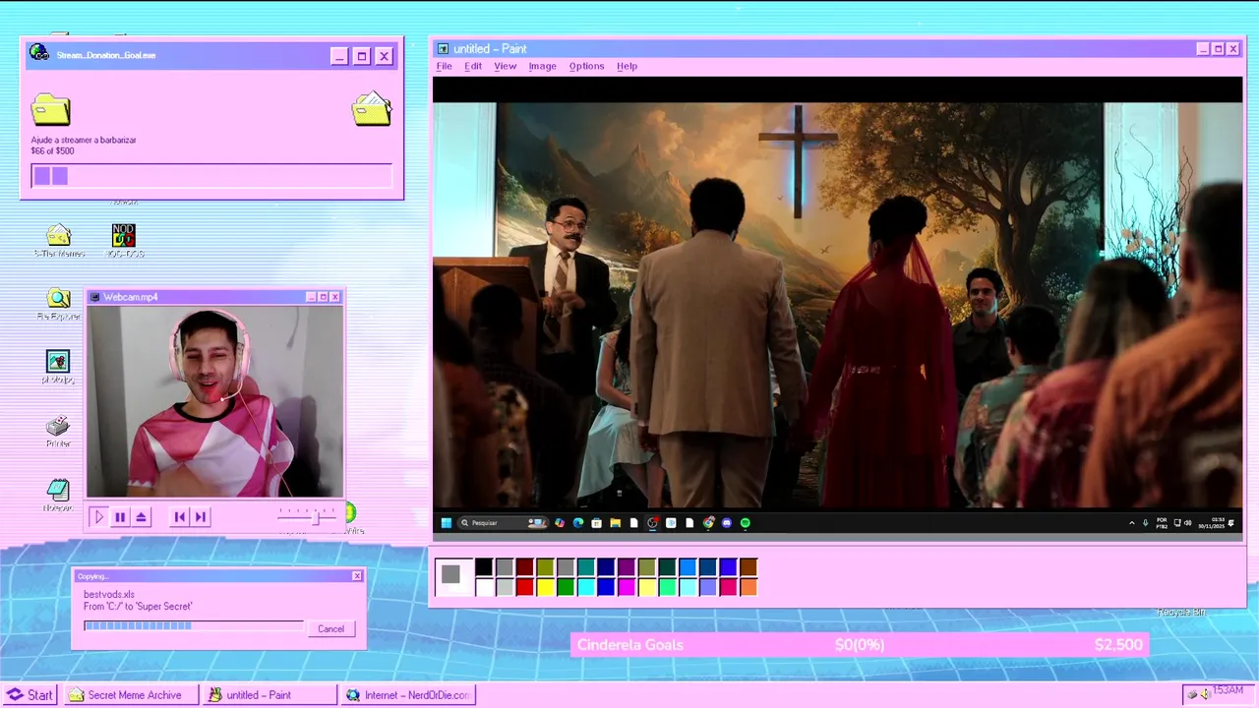Click the webcam video feed
1259x708 pixels.
point(214,401)
